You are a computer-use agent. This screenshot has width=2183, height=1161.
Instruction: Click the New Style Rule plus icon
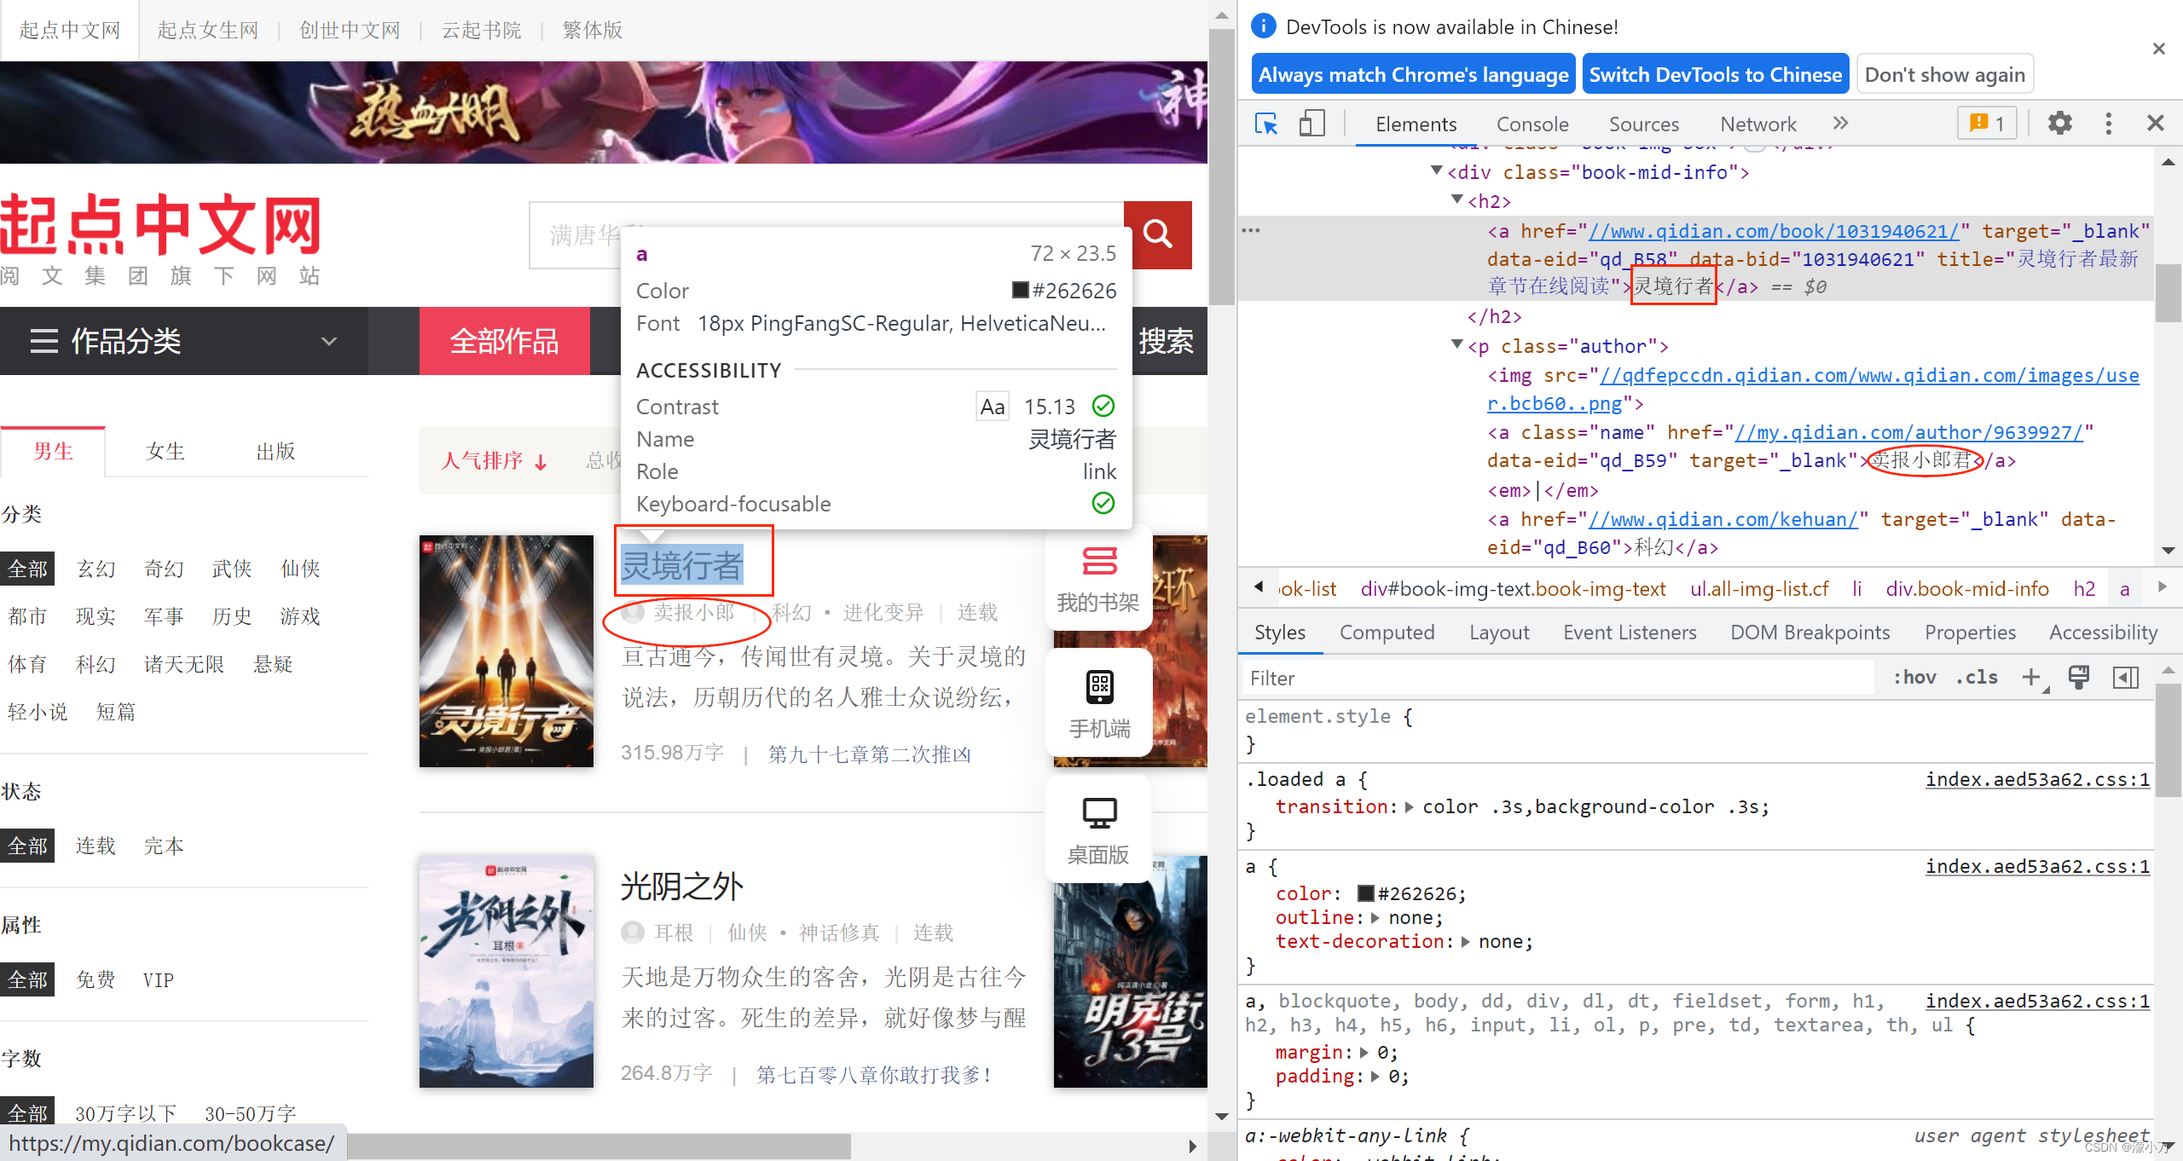click(2032, 678)
